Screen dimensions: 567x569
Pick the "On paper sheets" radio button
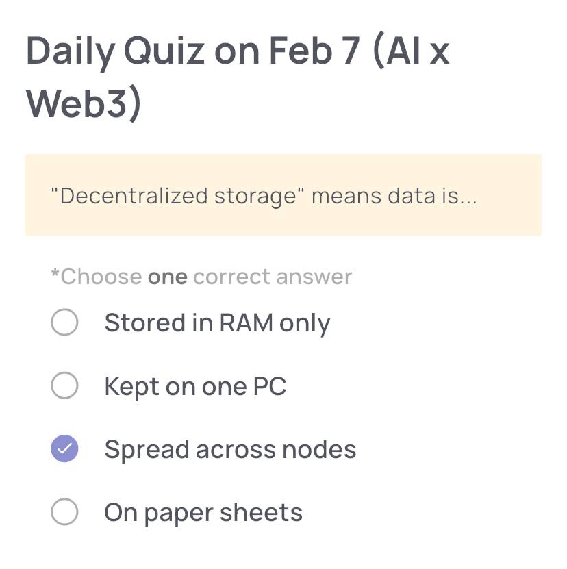64,512
